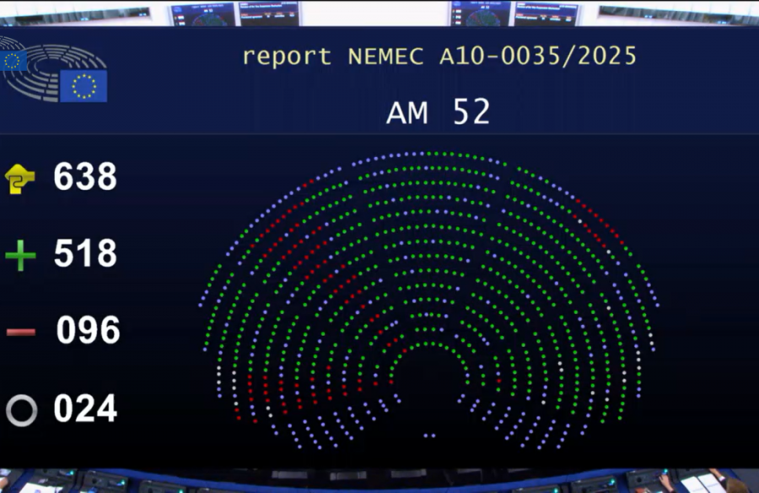This screenshot has height=493, width=759.
Task: Select the green plus in-favour icon
Action: (20, 255)
